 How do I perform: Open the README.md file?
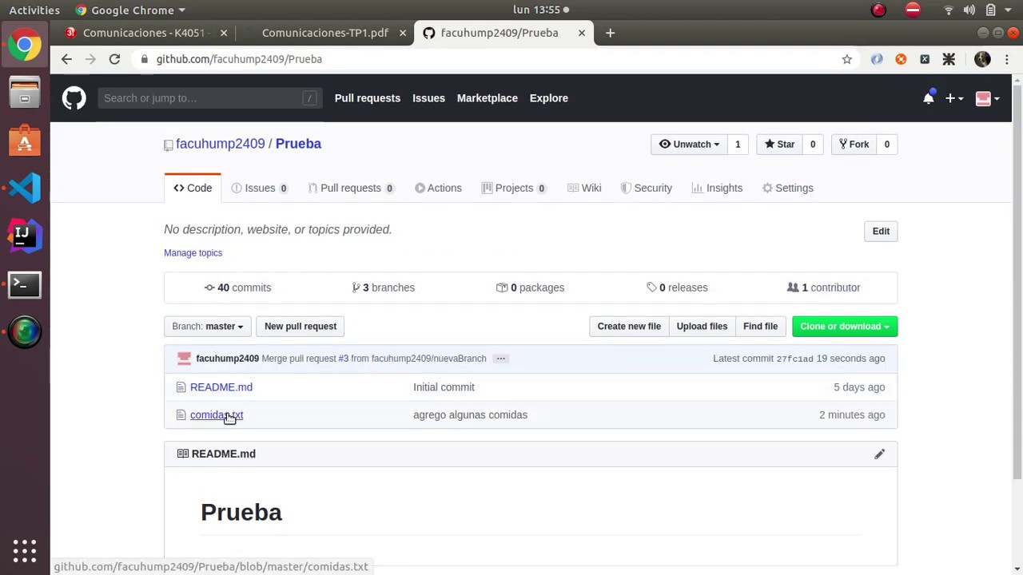(x=221, y=387)
